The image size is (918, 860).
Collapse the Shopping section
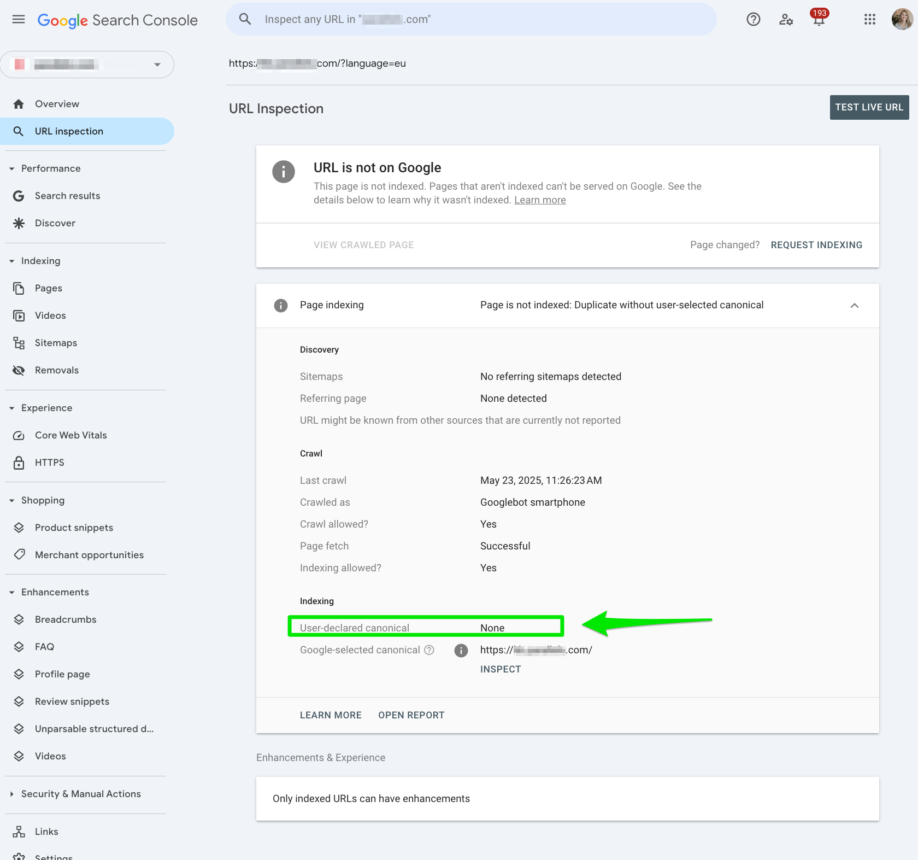11,501
